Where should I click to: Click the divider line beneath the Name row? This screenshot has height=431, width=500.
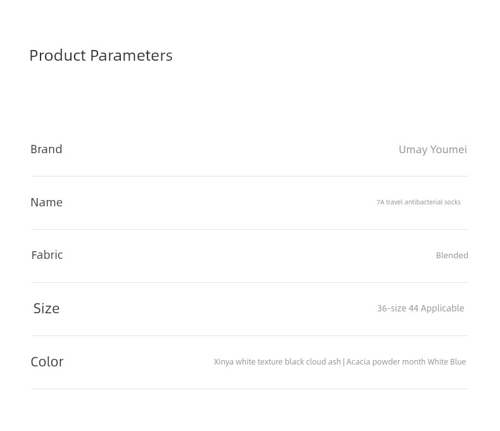click(x=249, y=229)
